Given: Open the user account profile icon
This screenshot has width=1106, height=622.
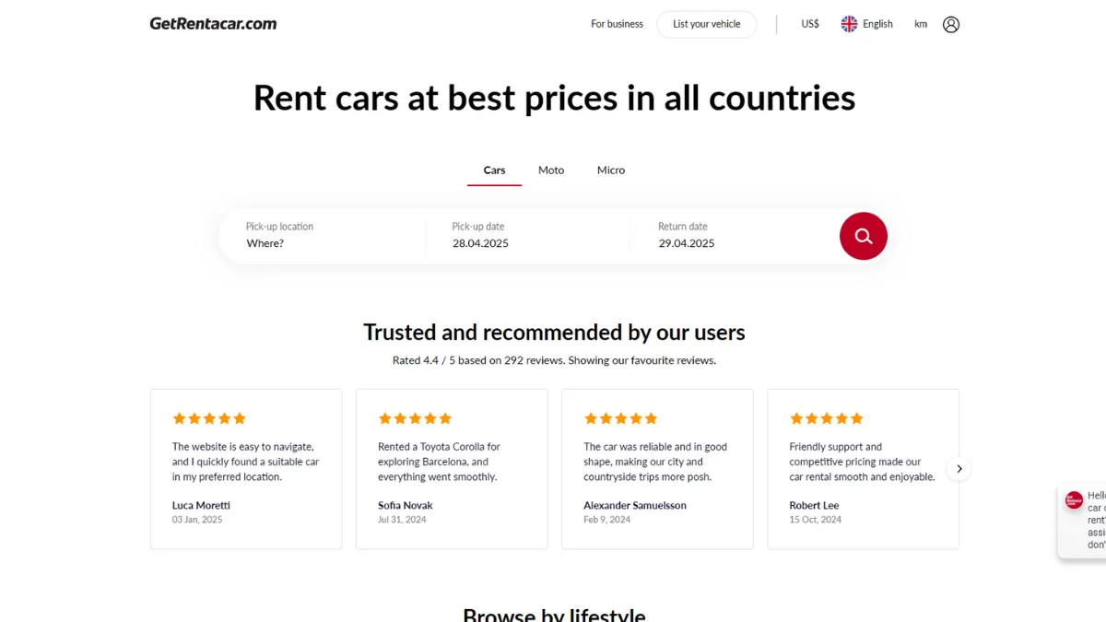Looking at the screenshot, I should pos(951,25).
